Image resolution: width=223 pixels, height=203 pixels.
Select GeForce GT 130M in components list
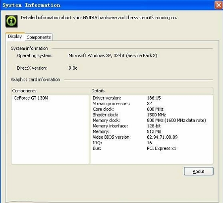pyautogui.click(x=31, y=98)
